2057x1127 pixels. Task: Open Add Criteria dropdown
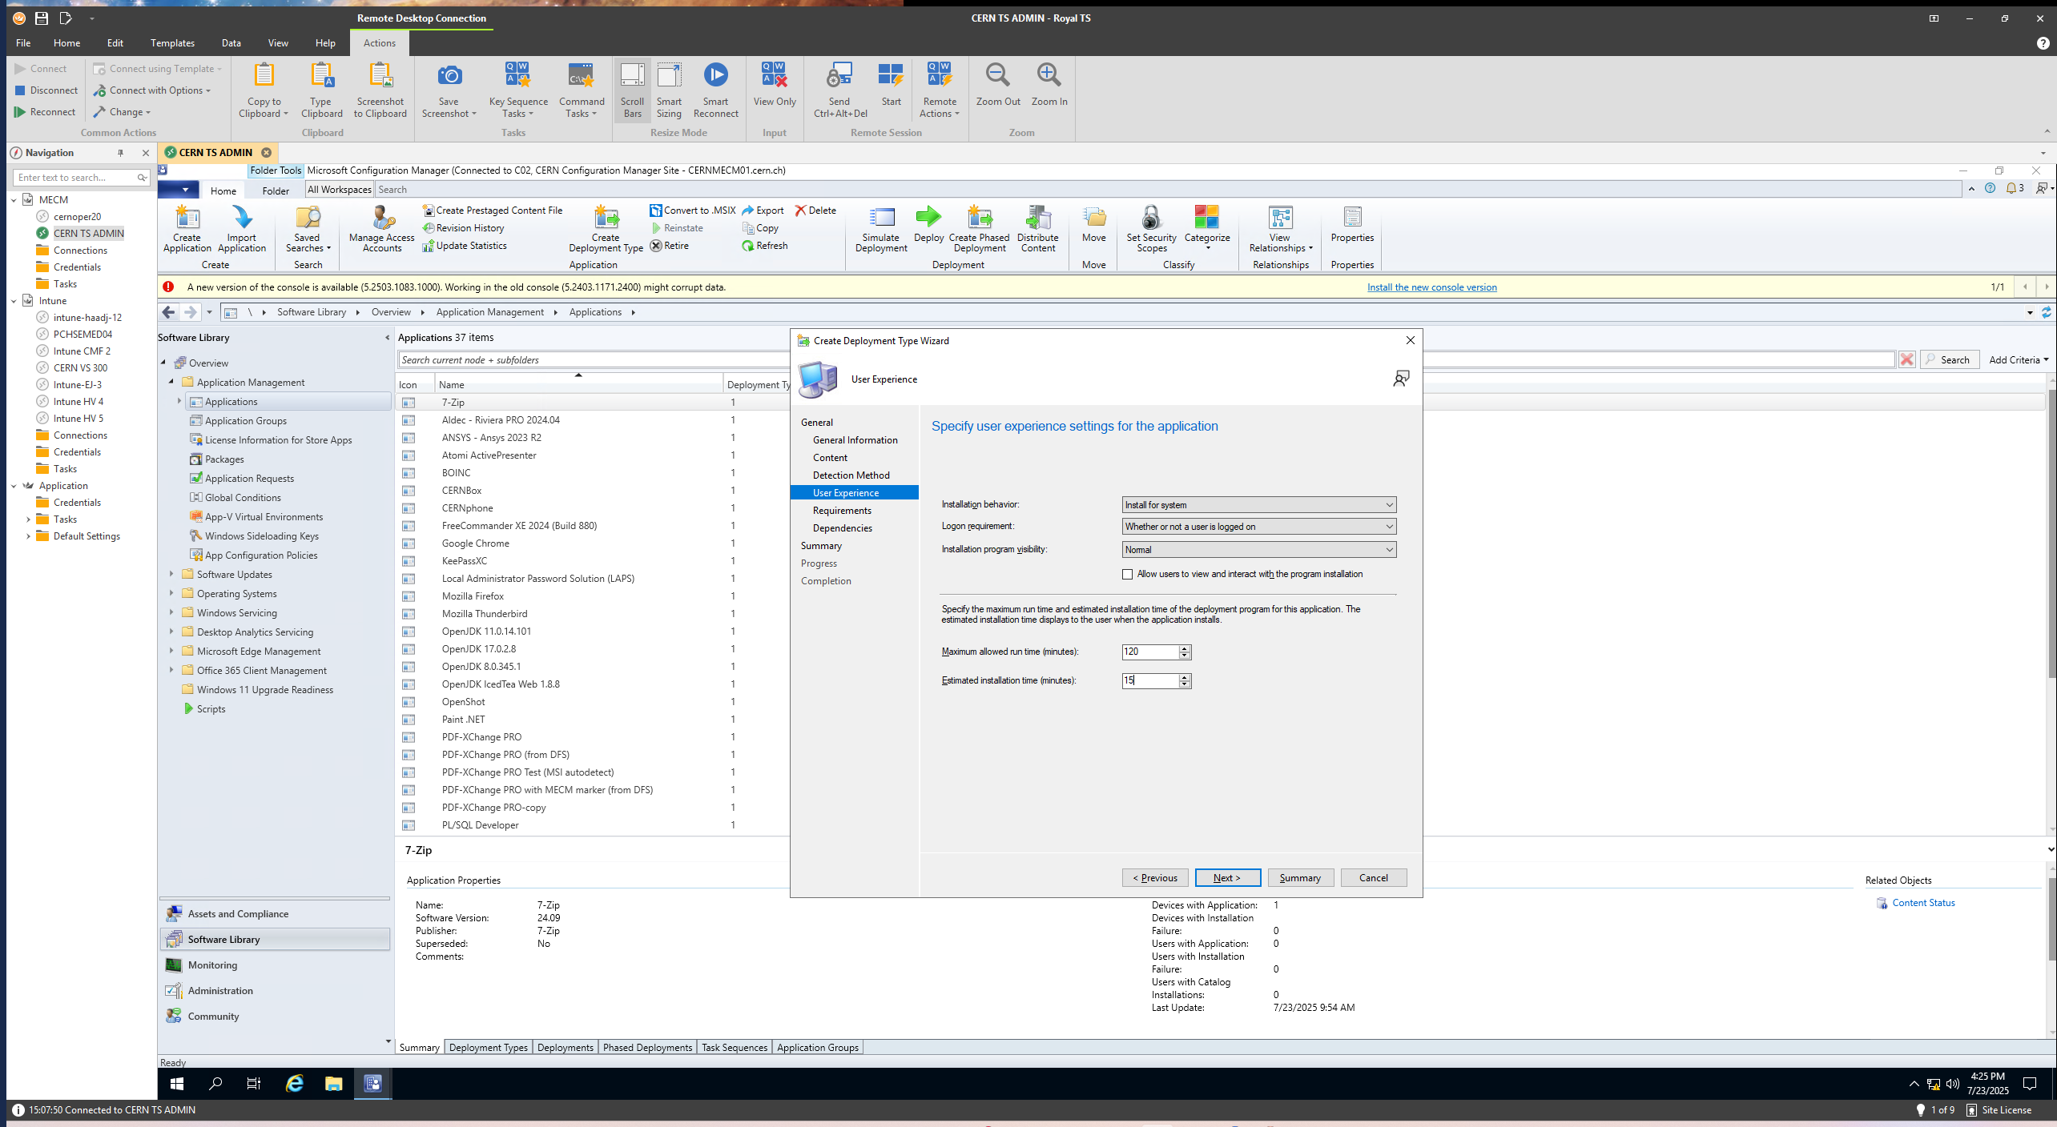(2019, 360)
